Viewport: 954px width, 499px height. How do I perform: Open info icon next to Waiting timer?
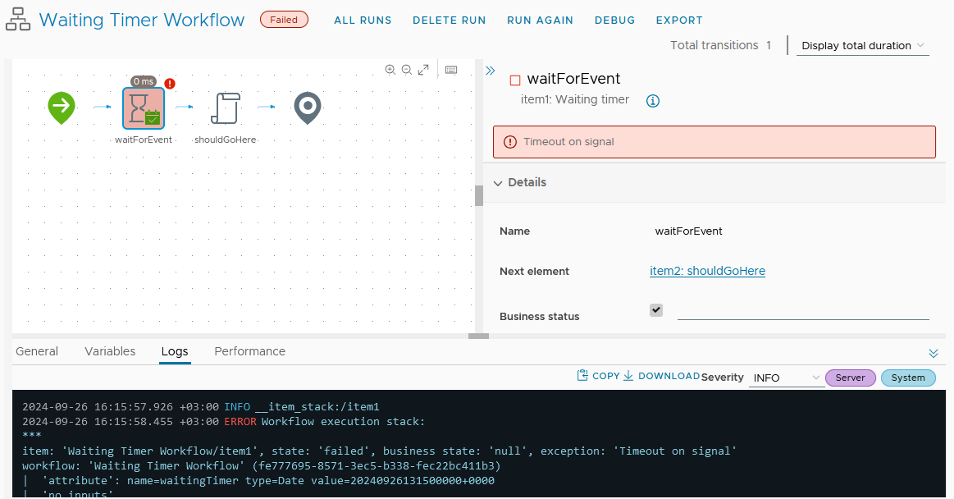[x=652, y=101]
